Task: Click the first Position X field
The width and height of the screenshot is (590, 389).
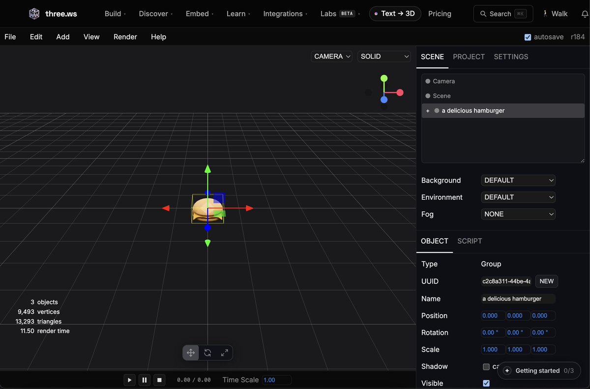Action: (x=493, y=316)
